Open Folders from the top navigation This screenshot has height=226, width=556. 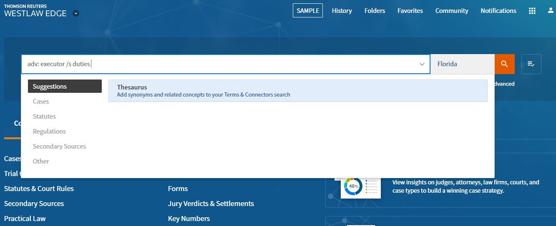375,11
